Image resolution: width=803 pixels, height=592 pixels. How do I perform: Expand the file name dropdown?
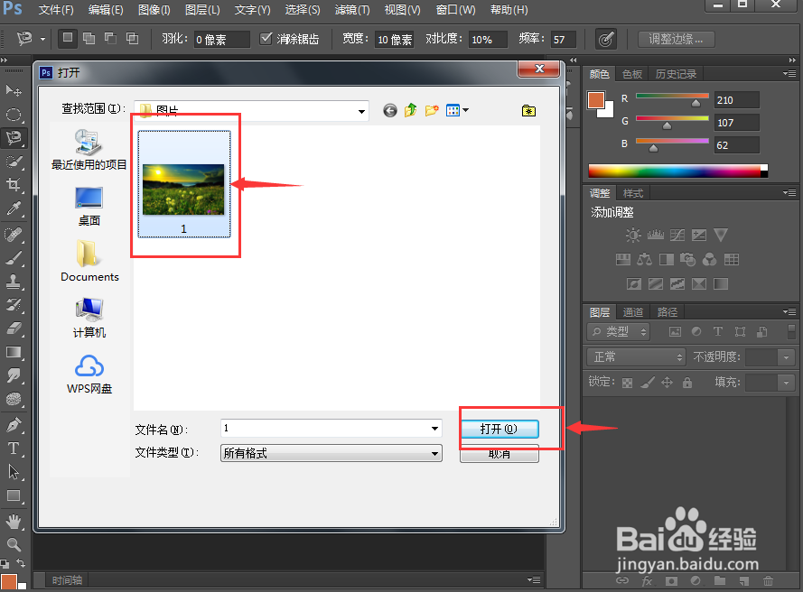pyautogui.click(x=434, y=429)
